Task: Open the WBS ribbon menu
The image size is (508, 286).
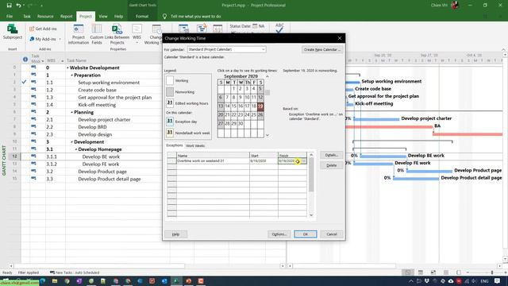Action: pos(137,34)
